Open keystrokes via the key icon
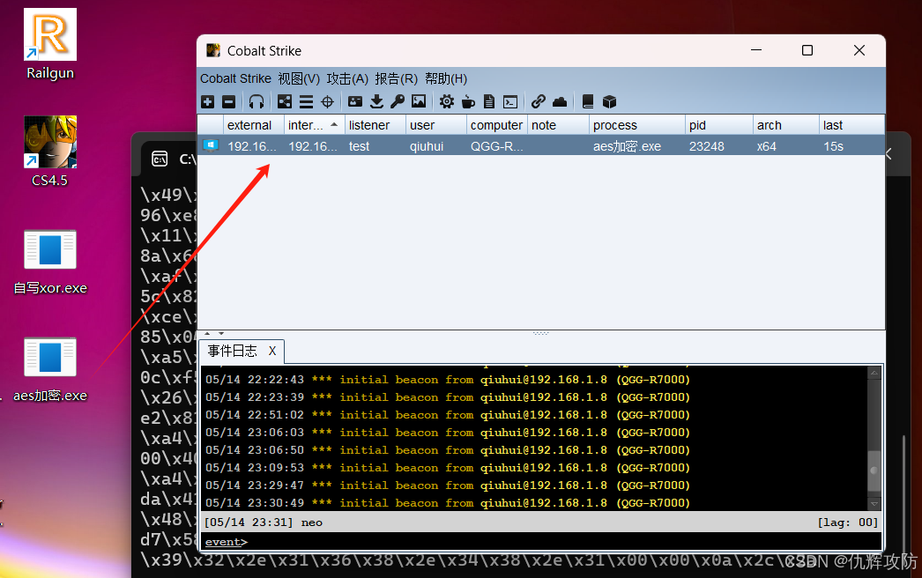The height and width of the screenshot is (578, 922). (x=398, y=101)
